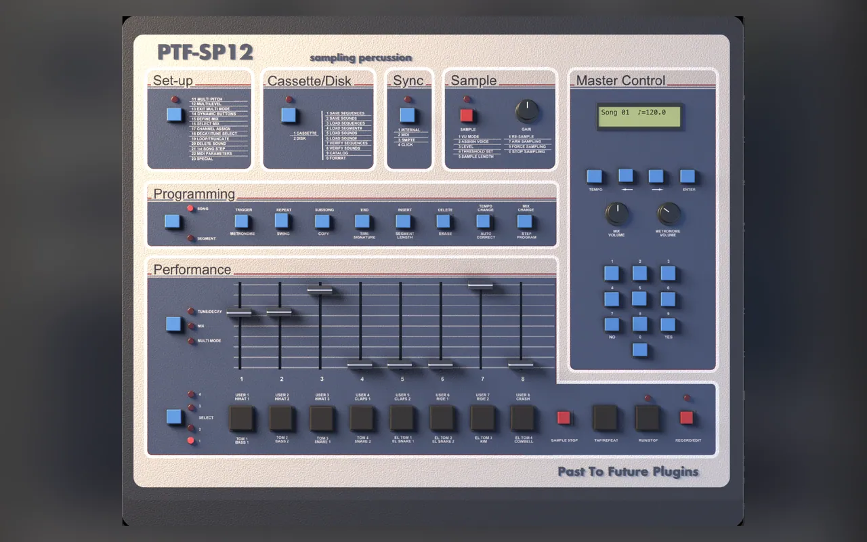The width and height of the screenshot is (867, 542).
Task: Click the Gain knob in the Sample section
Action: (527, 110)
